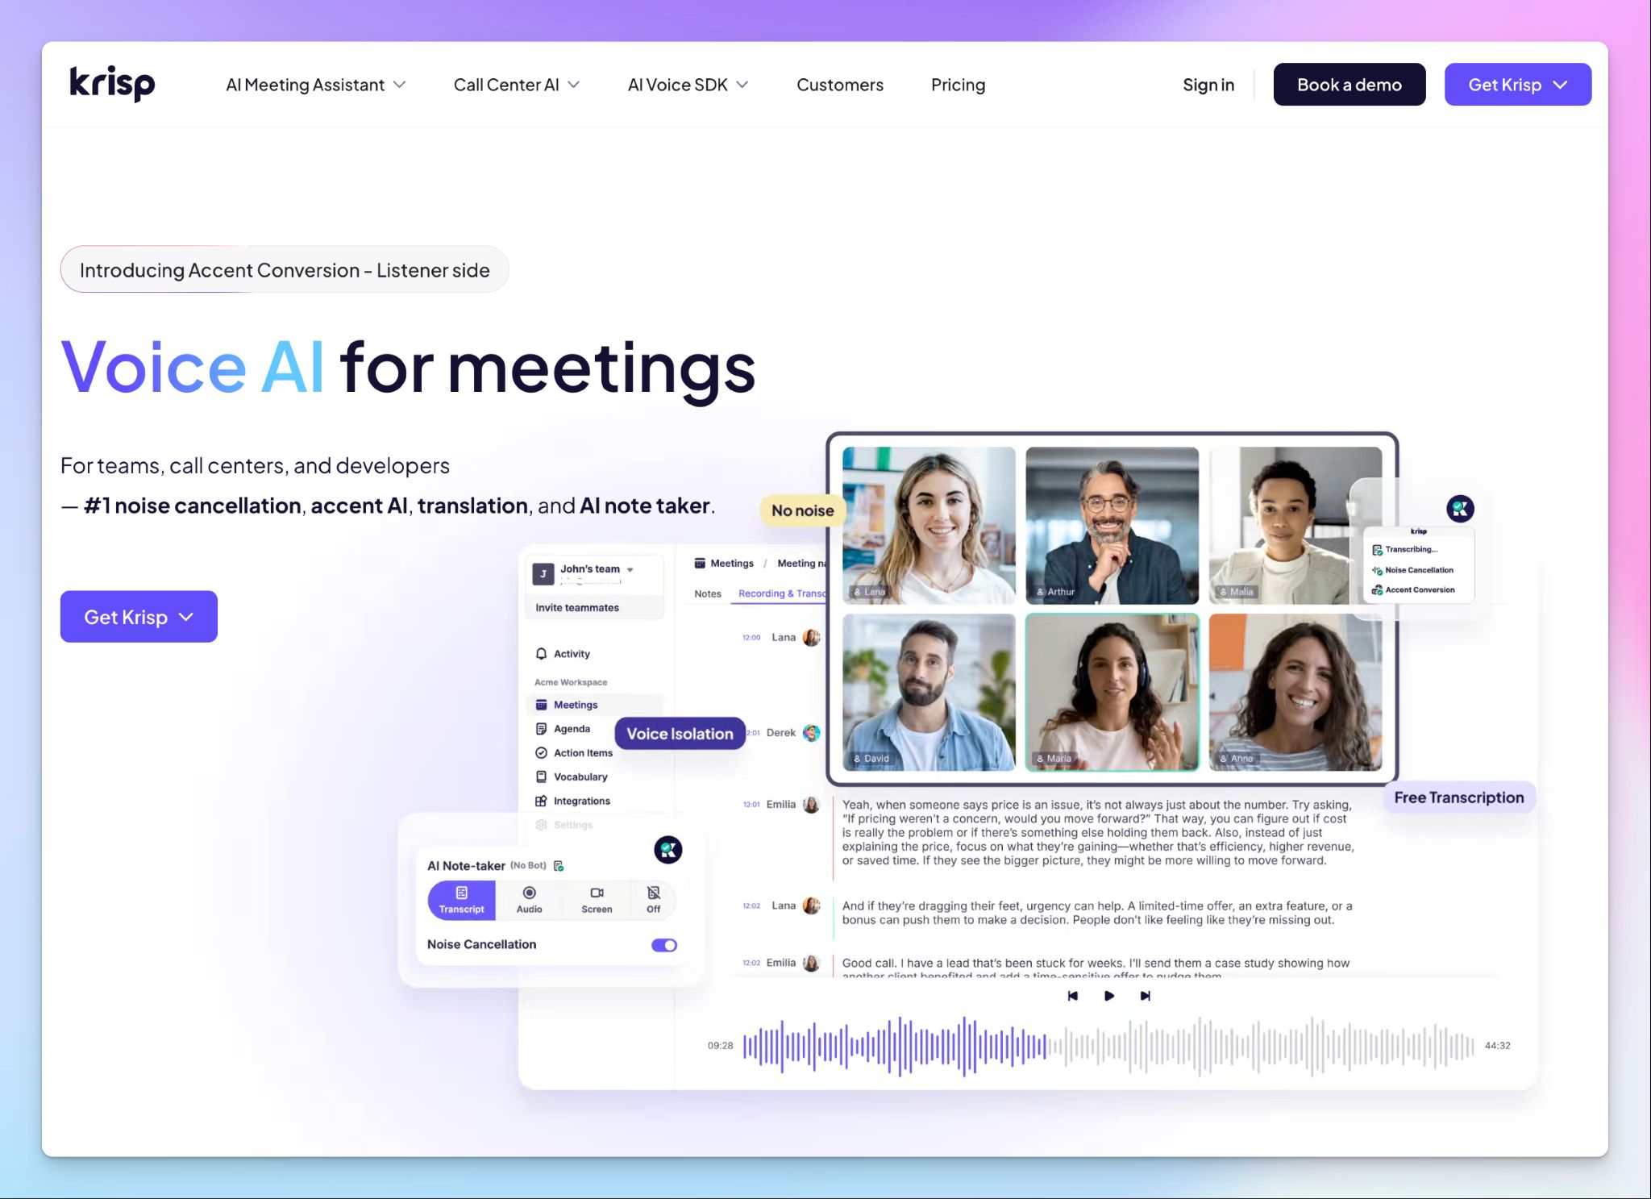
Task: Expand the AI Voice SDK menu
Action: tap(688, 85)
